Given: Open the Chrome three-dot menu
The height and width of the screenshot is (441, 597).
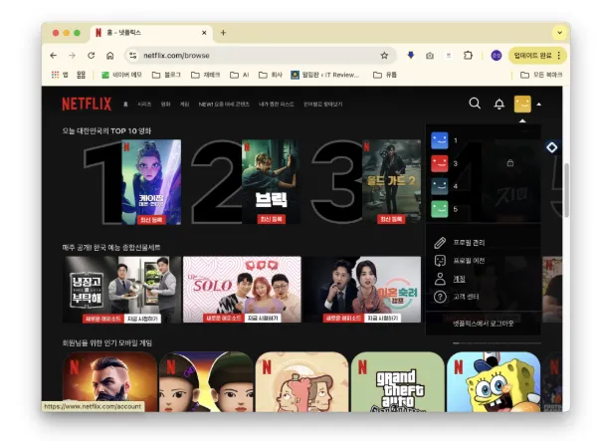Looking at the screenshot, I should coord(559,56).
